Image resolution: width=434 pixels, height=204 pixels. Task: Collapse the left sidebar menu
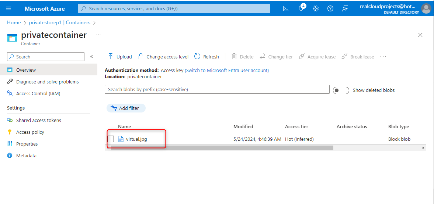[91, 57]
